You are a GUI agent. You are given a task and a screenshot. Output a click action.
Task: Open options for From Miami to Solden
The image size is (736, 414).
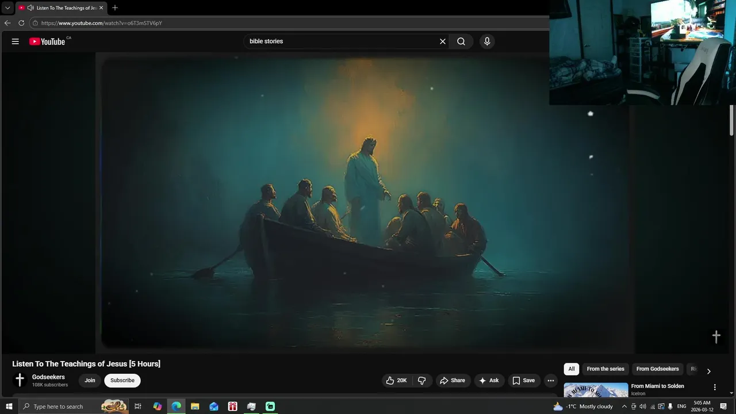tap(715, 388)
